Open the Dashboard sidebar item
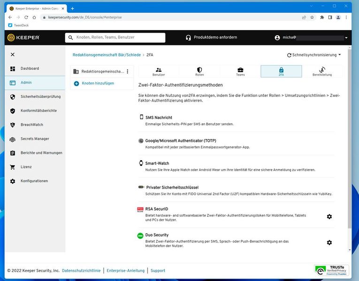This screenshot has height=281, width=359. point(35,68)
